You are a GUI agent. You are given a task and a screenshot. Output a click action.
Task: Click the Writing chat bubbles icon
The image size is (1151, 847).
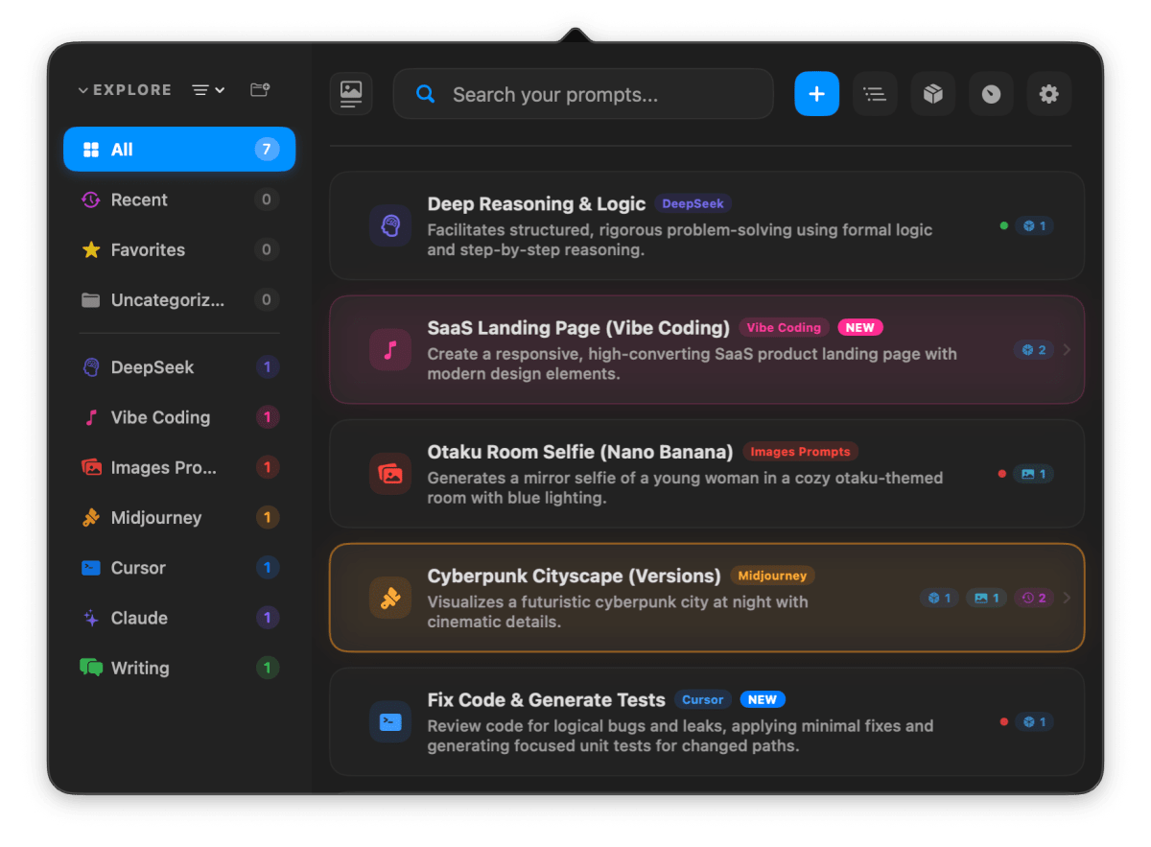coord(91,668)
